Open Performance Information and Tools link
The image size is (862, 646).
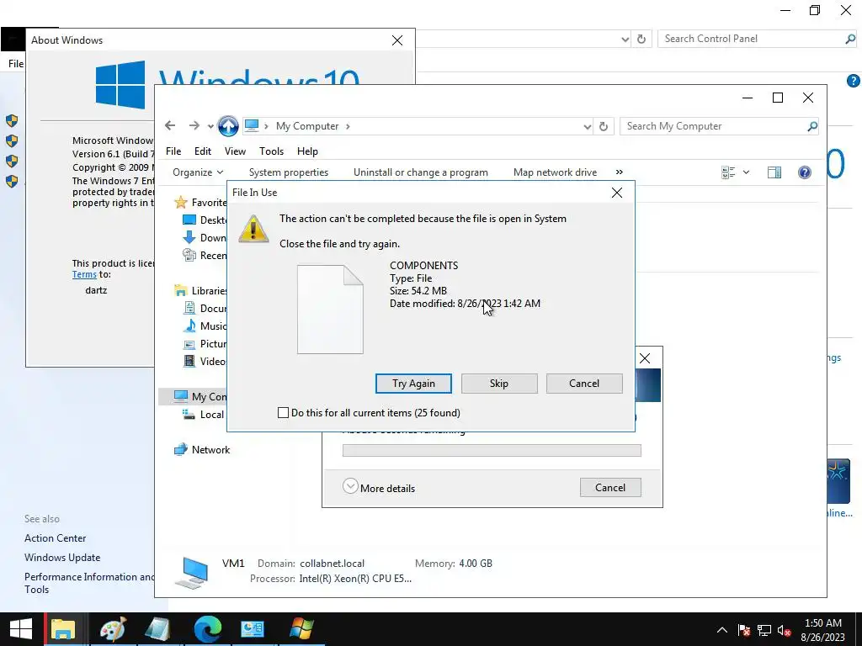point(89,583)
